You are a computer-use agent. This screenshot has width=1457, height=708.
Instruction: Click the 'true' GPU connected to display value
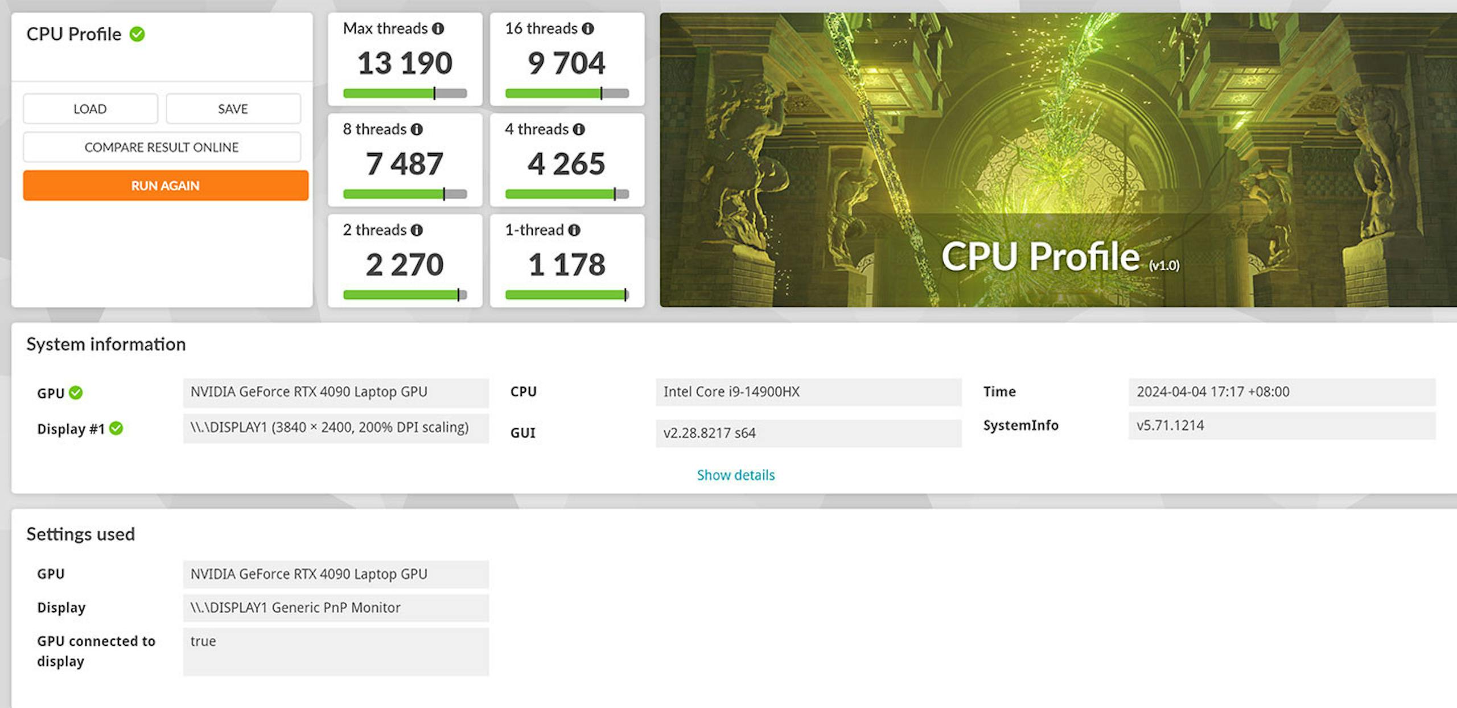click(x=336, y=652)
